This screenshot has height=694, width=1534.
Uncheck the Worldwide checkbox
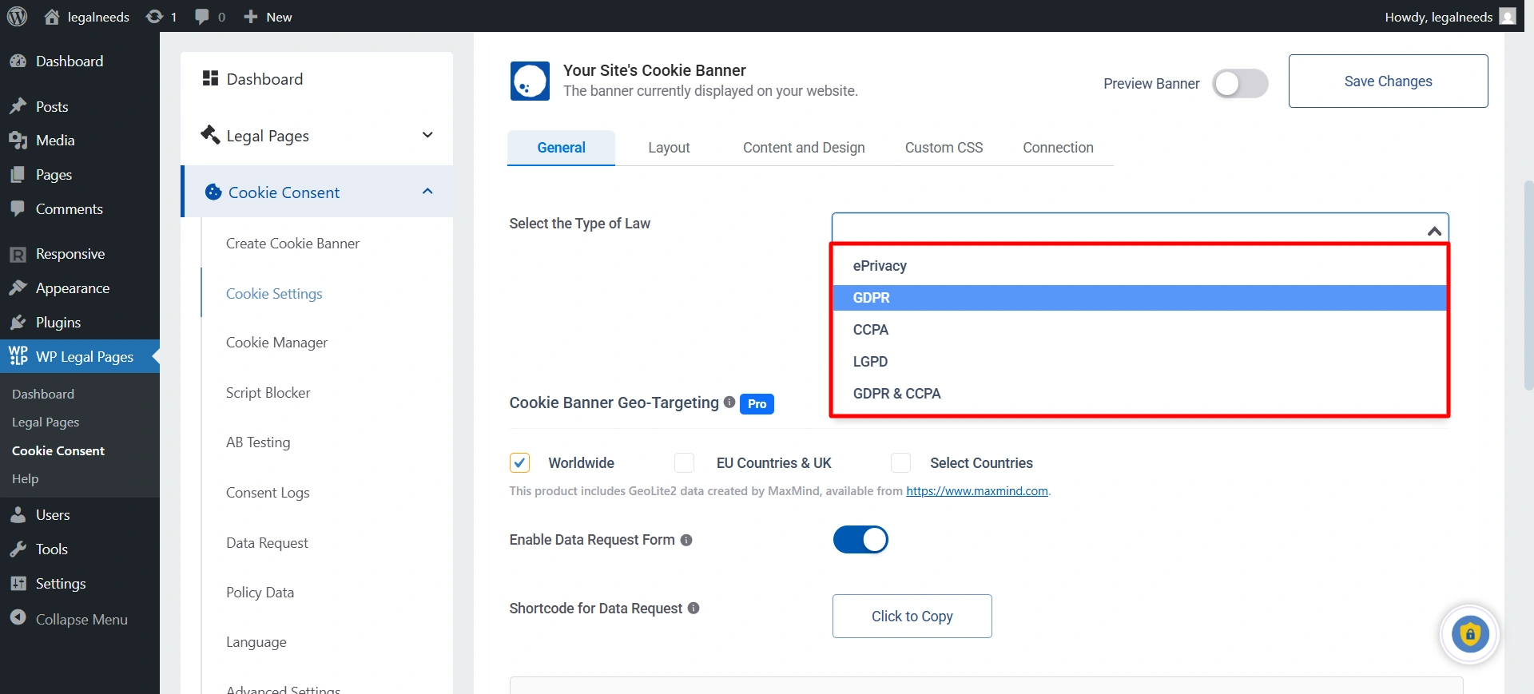point(519,463)
